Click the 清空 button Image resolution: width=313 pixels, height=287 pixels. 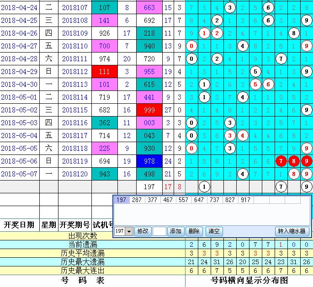(214, 231)
